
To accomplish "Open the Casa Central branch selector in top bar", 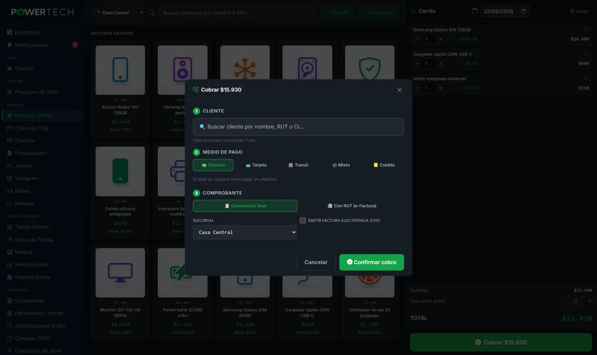I will [119, 13].
